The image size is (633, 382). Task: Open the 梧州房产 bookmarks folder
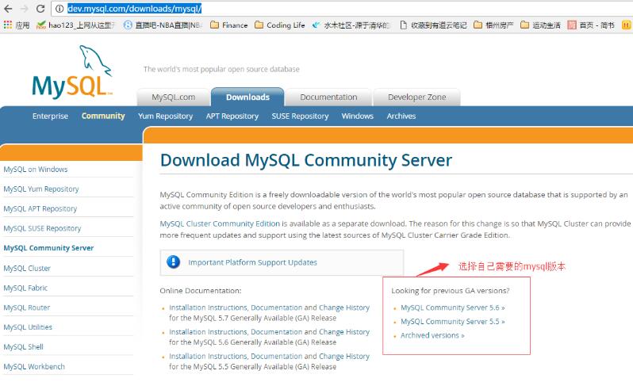tap(493, 25)
